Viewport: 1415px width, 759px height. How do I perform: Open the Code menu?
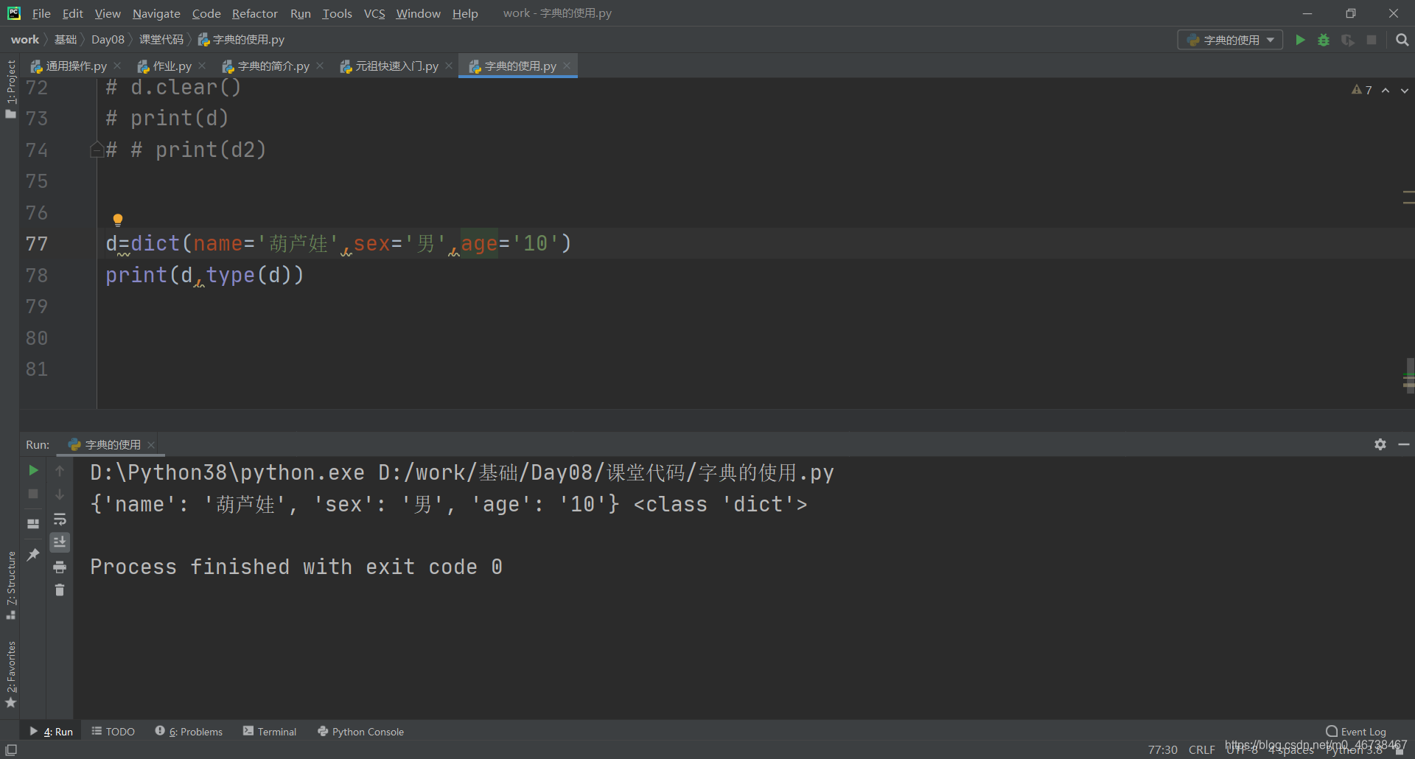pyautogui.click(x=206, y=13)
